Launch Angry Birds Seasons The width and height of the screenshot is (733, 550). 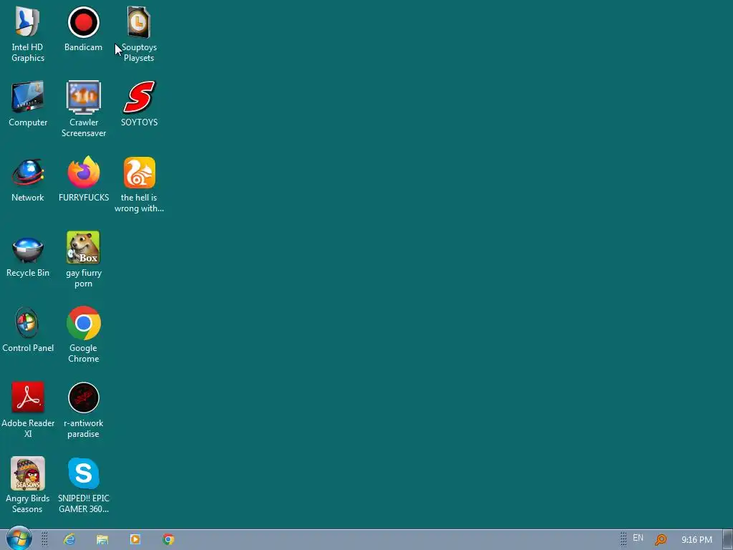click(x=28, y=485)
